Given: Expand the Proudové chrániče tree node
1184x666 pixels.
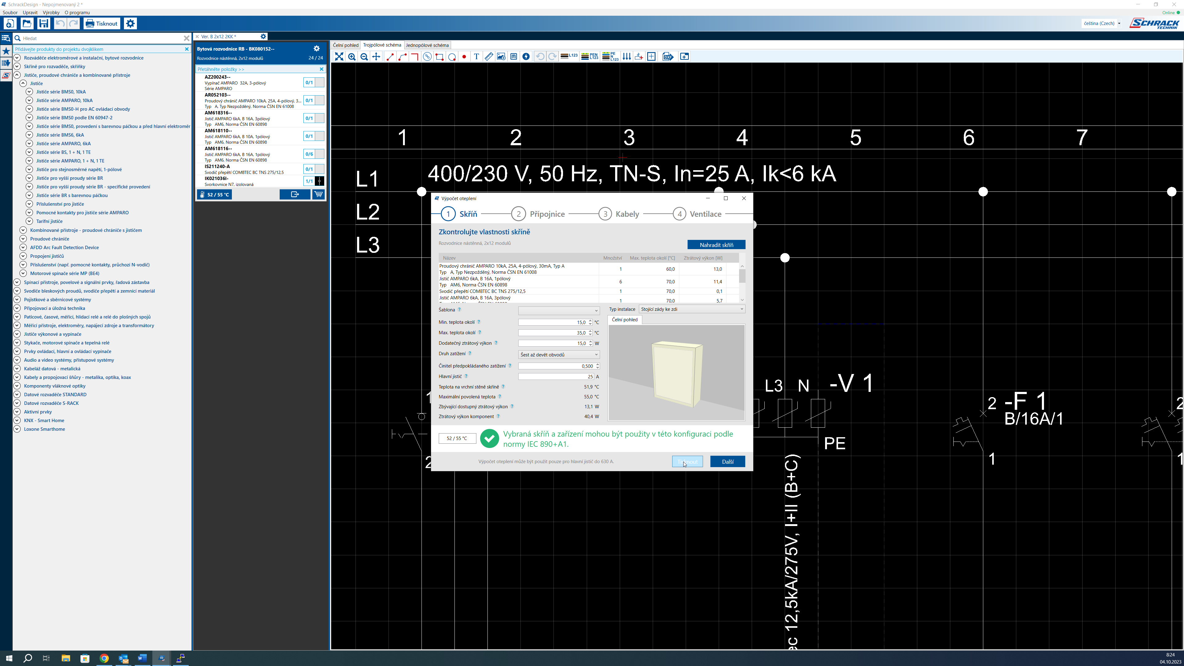Looking at the screenshot, I should pos(23,239).
